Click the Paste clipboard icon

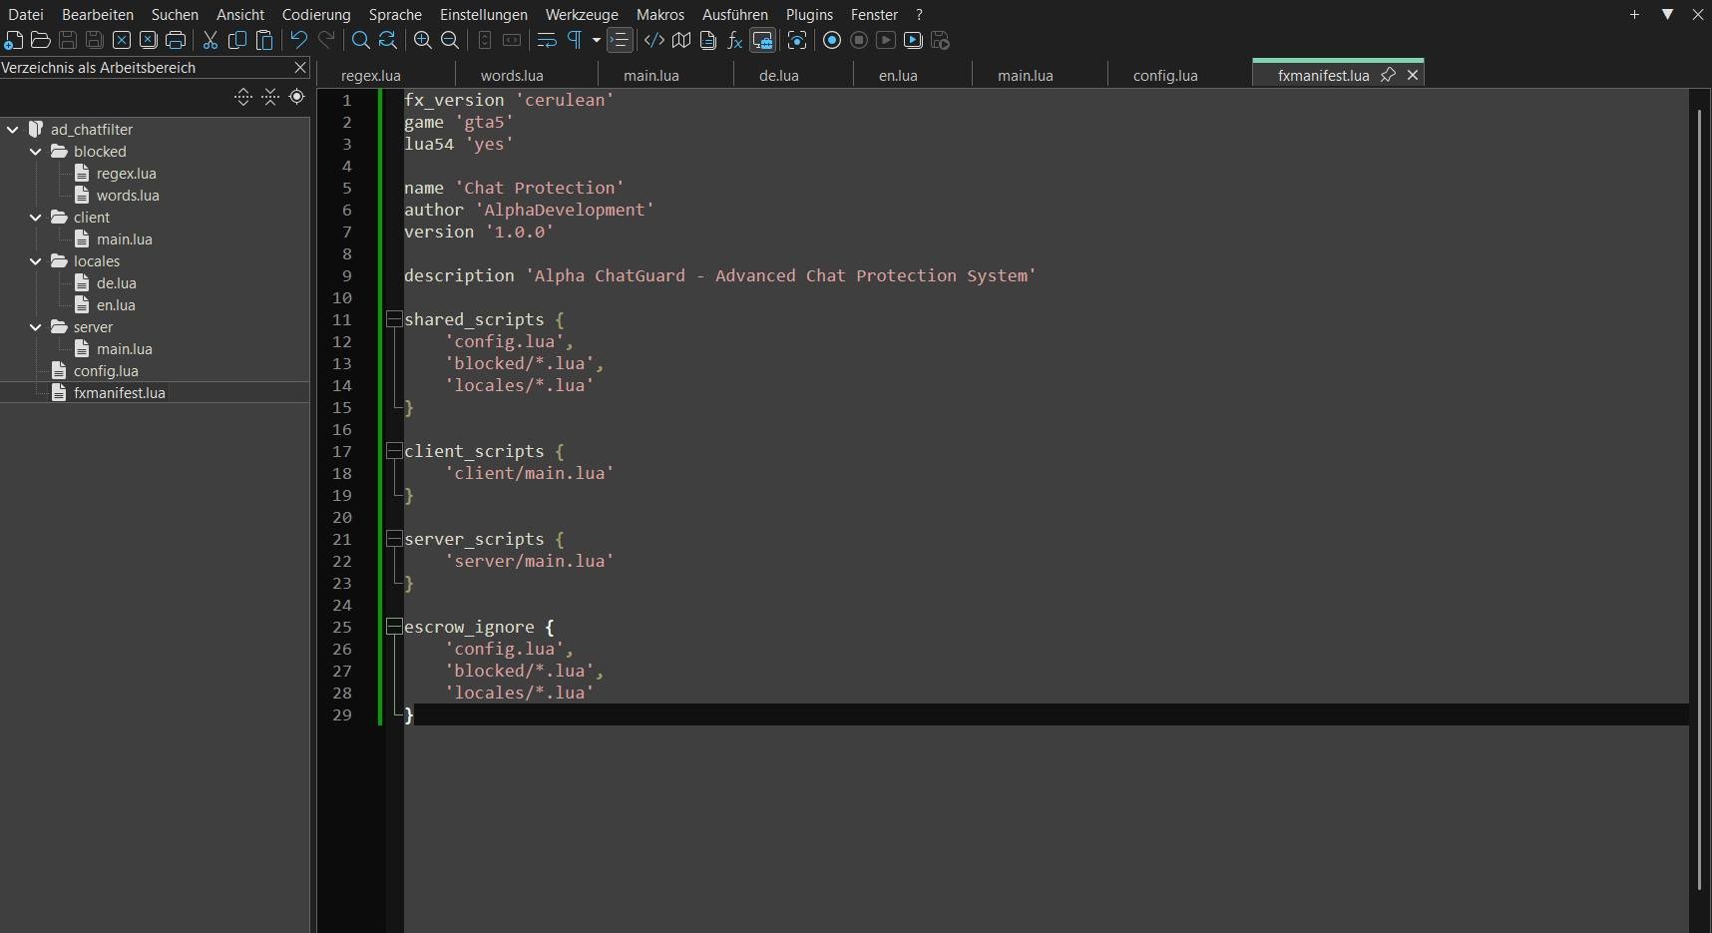pyautogui.click(x=264, y=41)
